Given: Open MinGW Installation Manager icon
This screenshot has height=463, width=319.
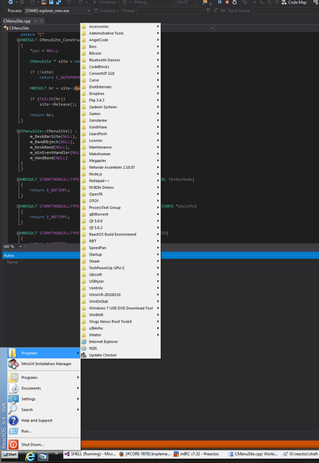Looking at the screenshot, I should click(x=14, y=364).
